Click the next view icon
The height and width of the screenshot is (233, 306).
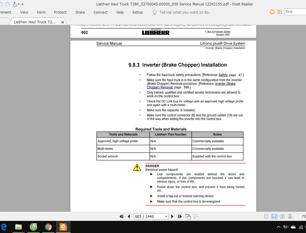196,216
